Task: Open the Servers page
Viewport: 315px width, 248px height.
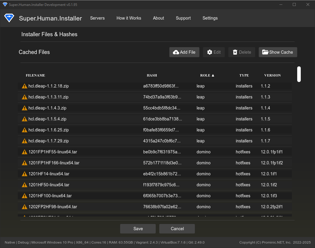Action: [97, 18]
